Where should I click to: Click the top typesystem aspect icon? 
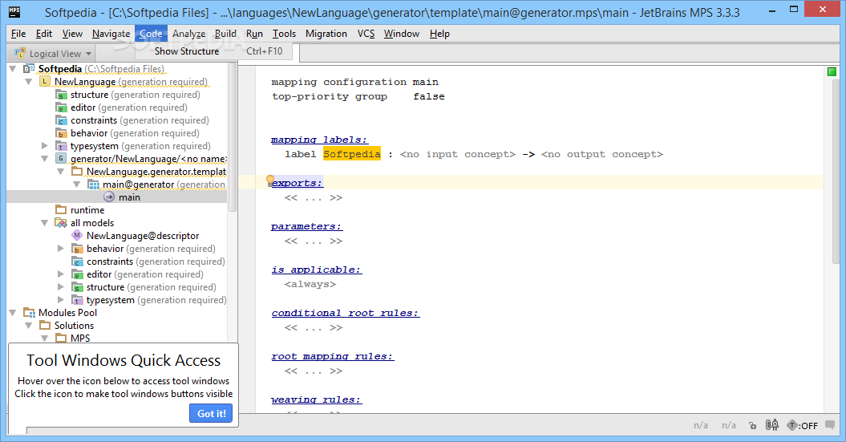(x=61, y=146)
